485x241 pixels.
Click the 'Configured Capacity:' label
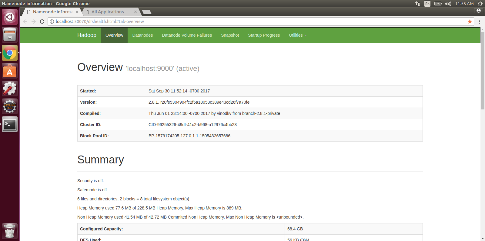102,229
